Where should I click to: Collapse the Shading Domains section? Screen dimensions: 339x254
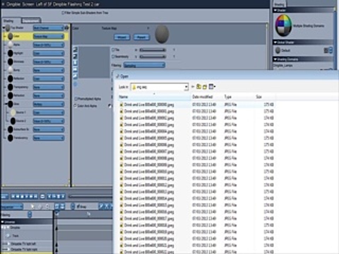click(275, 59)
